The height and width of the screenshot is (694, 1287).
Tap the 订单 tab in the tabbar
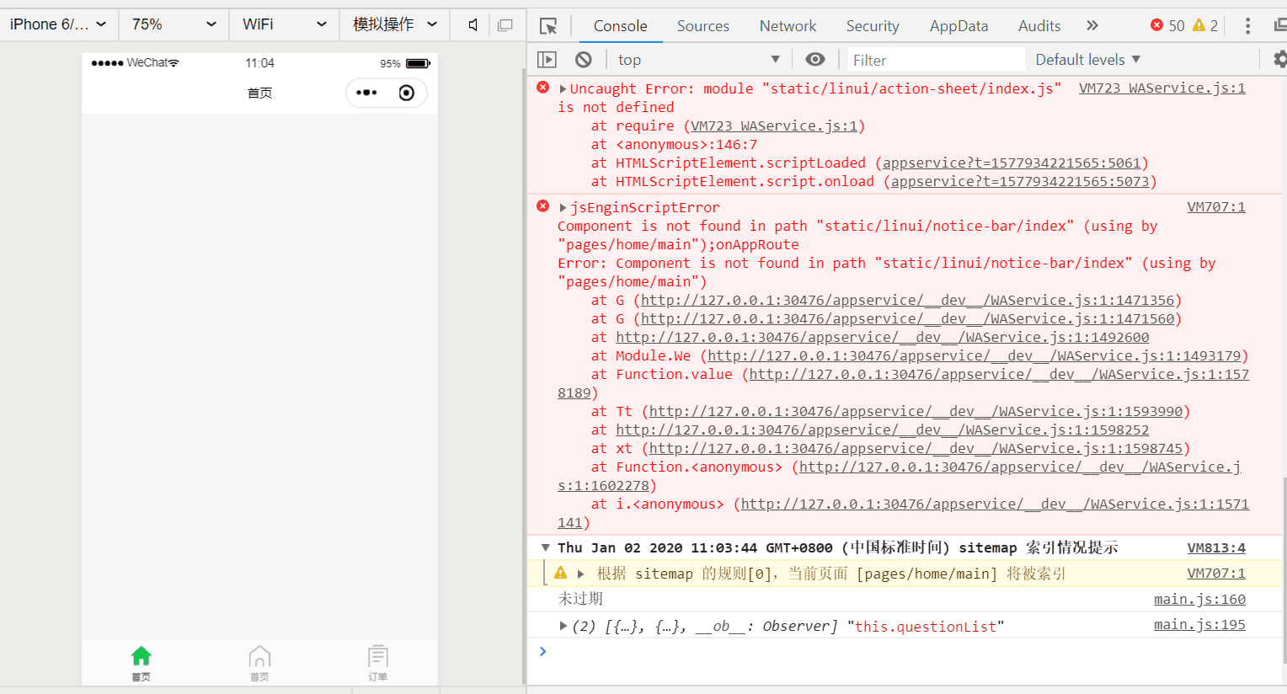pos(377,662)
